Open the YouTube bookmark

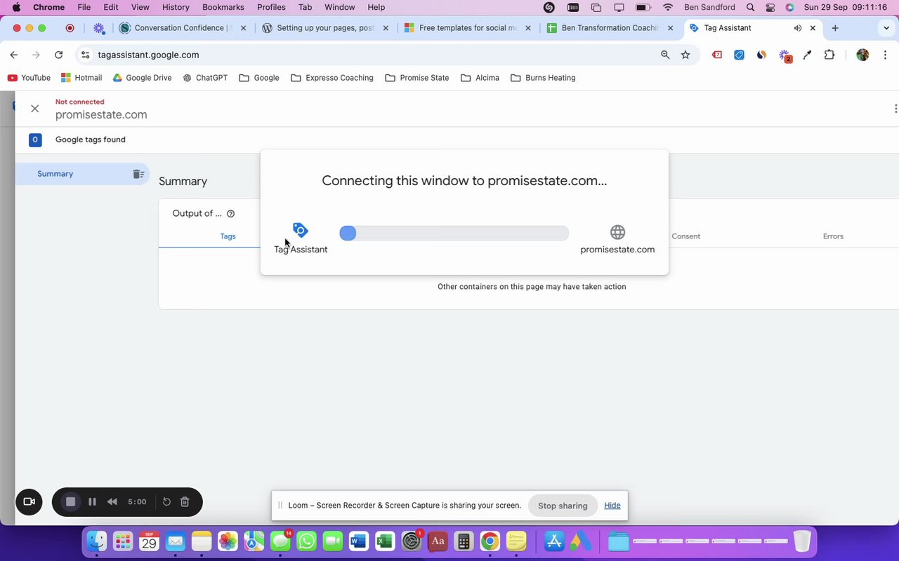(29, 78)
